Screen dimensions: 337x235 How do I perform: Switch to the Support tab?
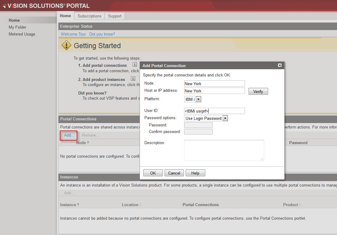click(115, 16)
